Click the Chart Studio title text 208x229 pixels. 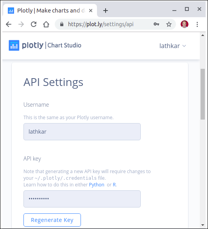64,45
